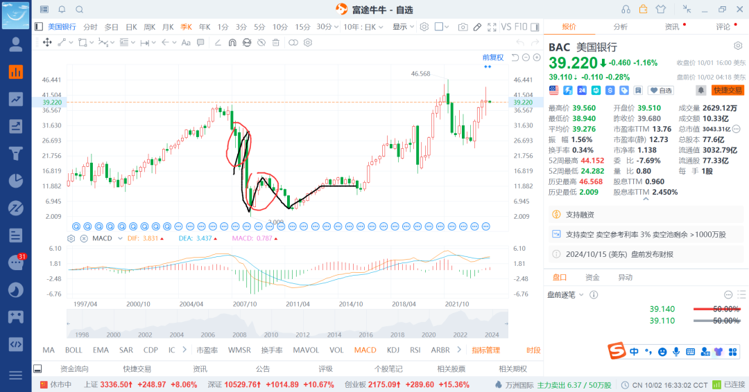Open the 10年:日K range dropdown
Image resolution: width=749 pixels, height=392 pixels.
click(363, 27)
